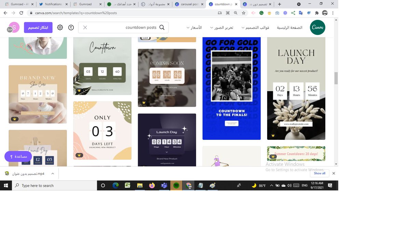Close the downloads bar
The width and height of the screenshot is (410, 238).
(334, 173)
